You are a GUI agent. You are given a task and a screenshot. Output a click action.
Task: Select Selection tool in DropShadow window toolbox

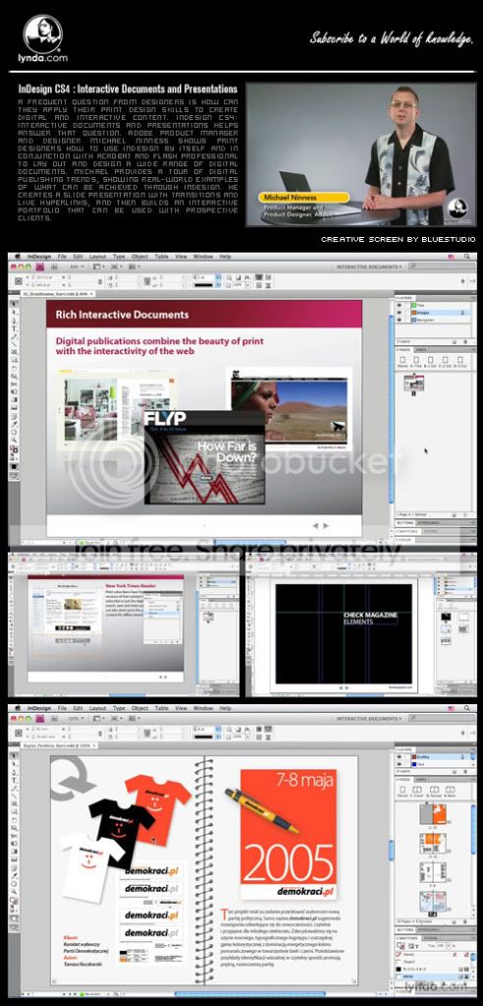14,306
